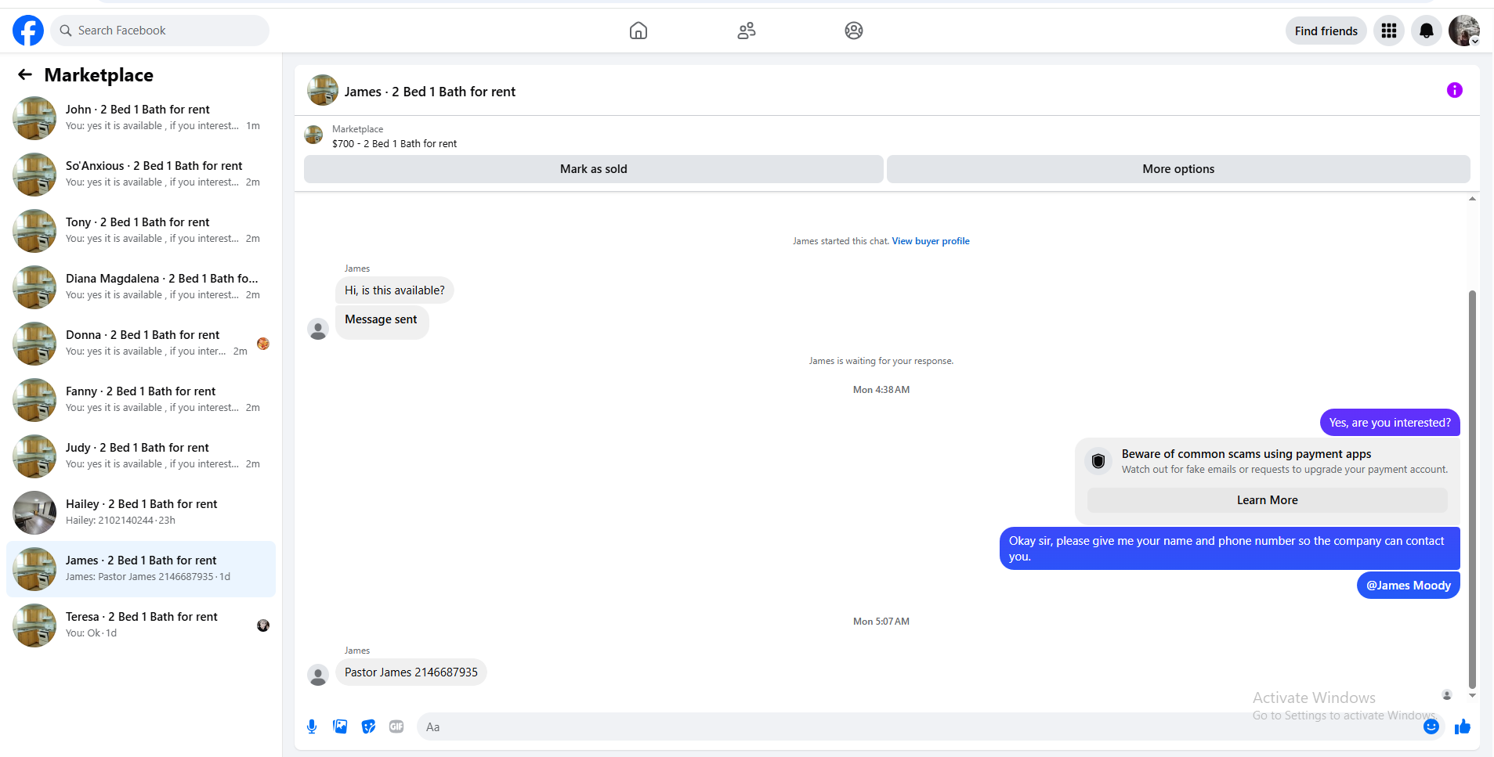Click the 'Yes, are you interested?' message
Viewport: 1494px width, 757px height.
click(x=1390, y=423)
